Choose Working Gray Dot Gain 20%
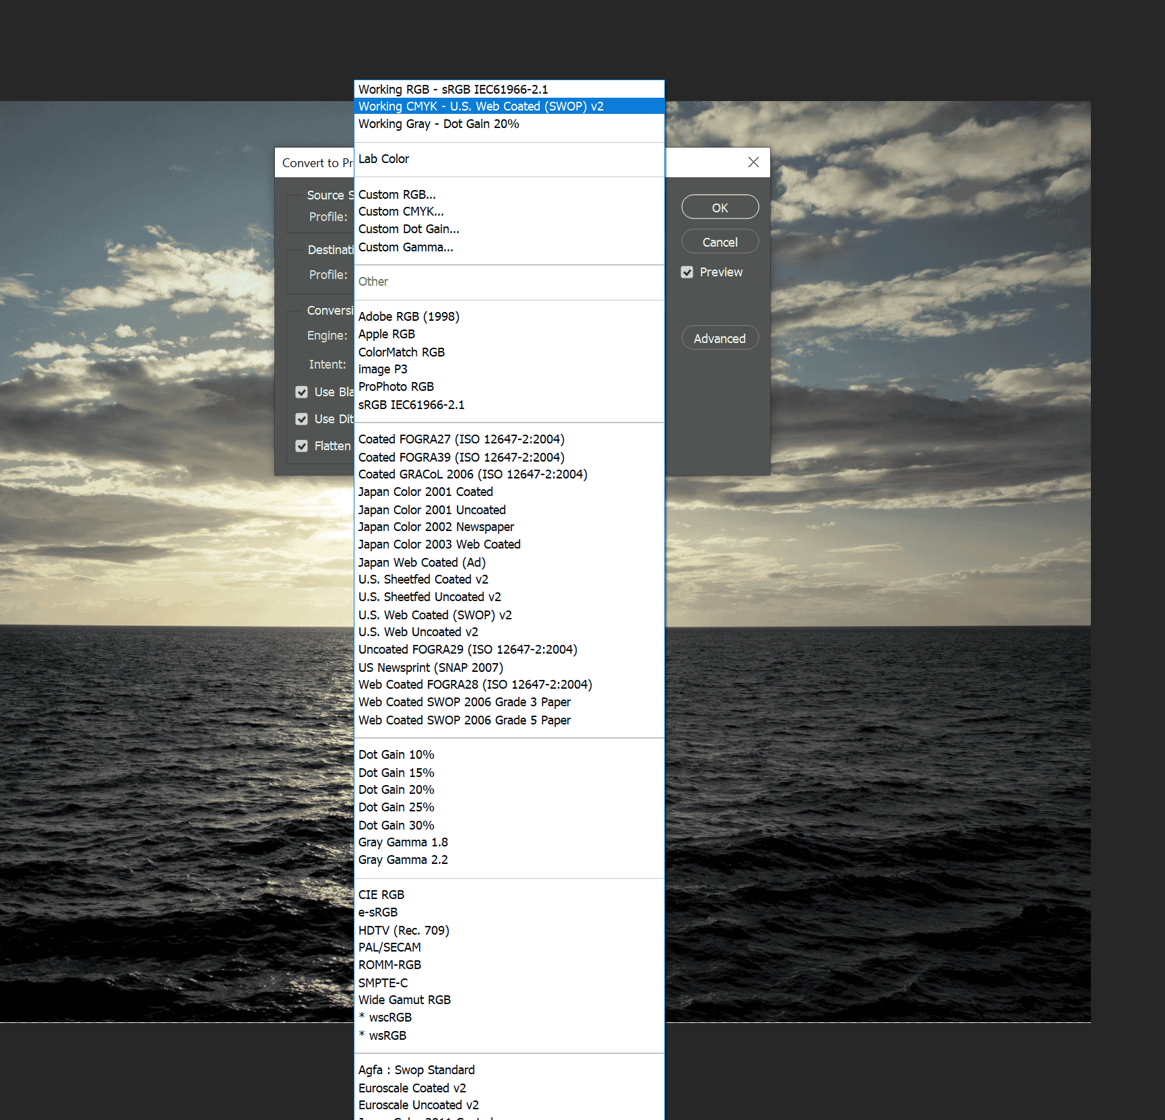 pos(439,124)
